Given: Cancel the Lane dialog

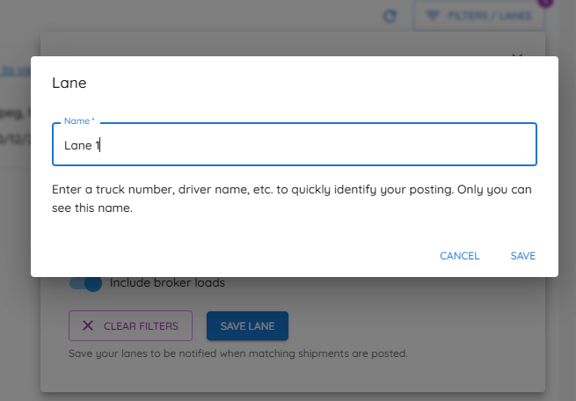Looking at the screenshot, I should coord(460,256).
